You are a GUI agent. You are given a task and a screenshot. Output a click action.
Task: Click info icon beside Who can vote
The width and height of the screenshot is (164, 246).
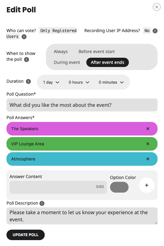click(24, 37)
